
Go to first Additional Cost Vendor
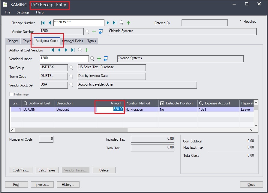coord(52,50)
